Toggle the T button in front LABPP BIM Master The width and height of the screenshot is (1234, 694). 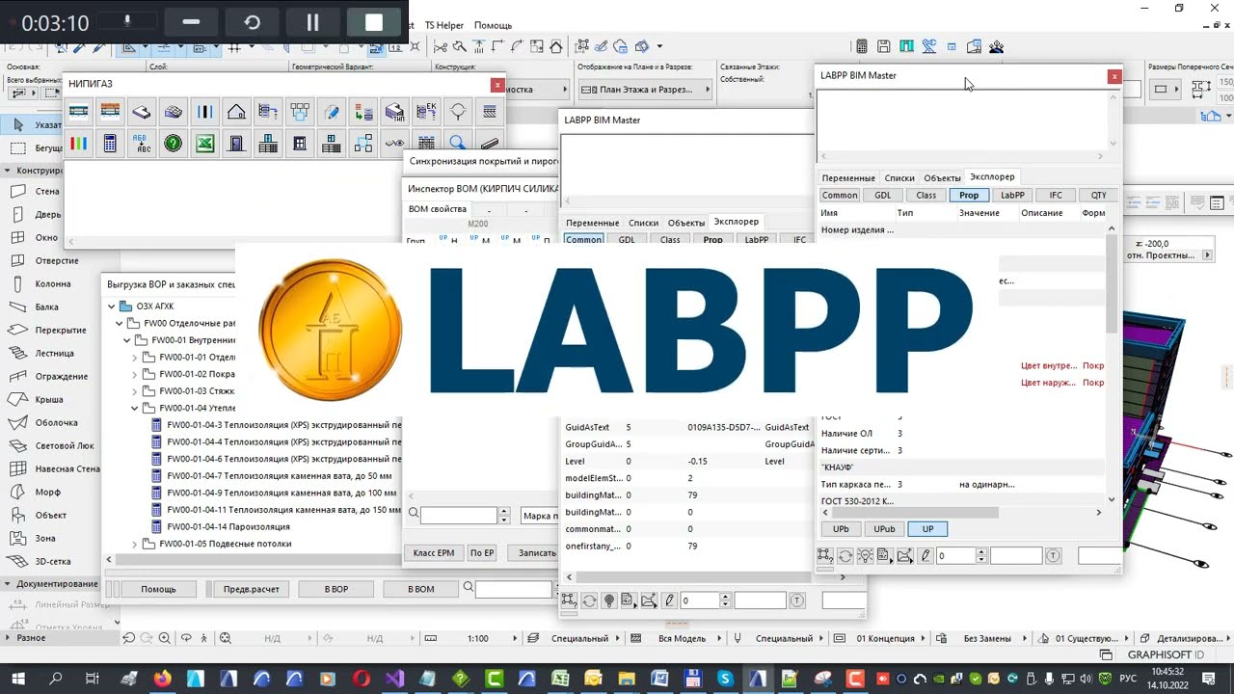click(x=1054, y=555)
